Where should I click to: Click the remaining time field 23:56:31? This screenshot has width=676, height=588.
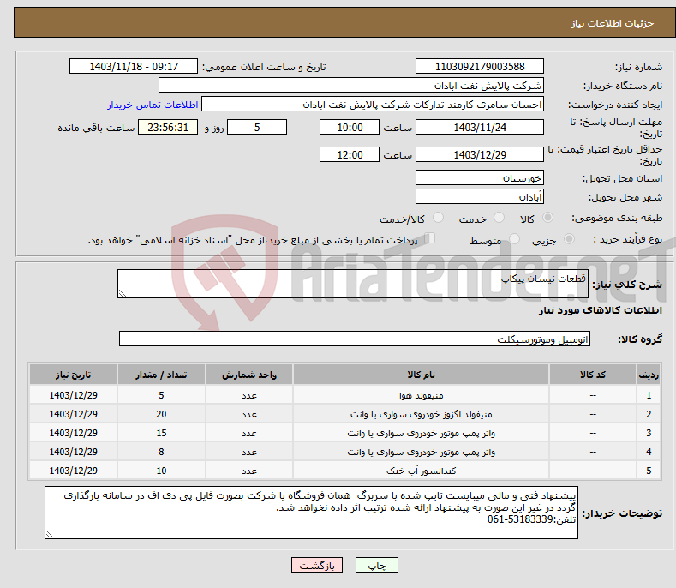(168, 127)
